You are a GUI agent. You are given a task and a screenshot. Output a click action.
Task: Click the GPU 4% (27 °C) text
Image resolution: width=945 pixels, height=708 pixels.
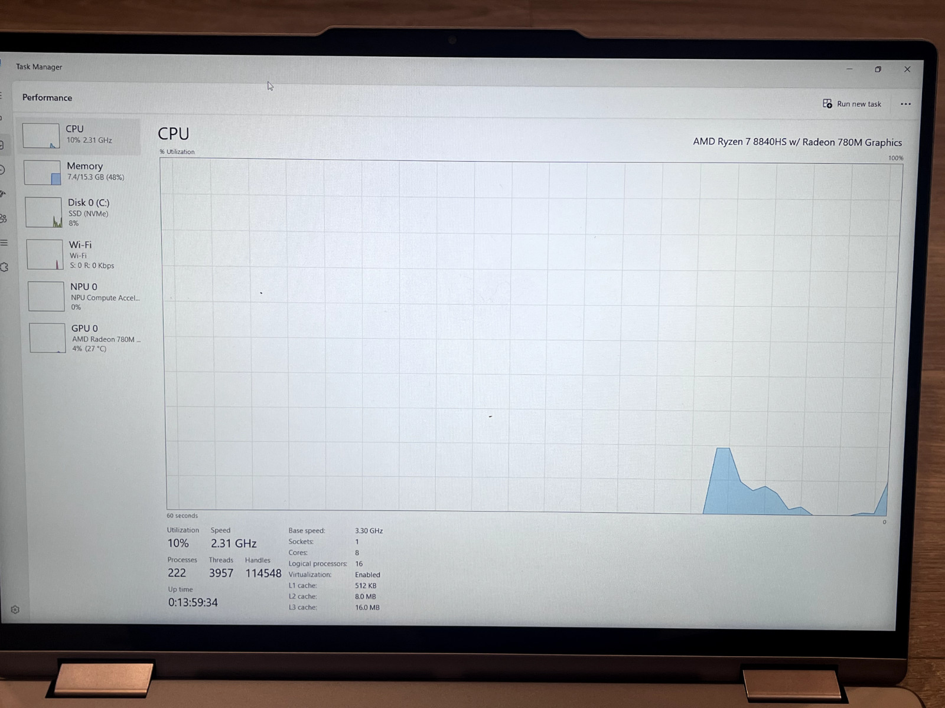click(x=89, y=349)
